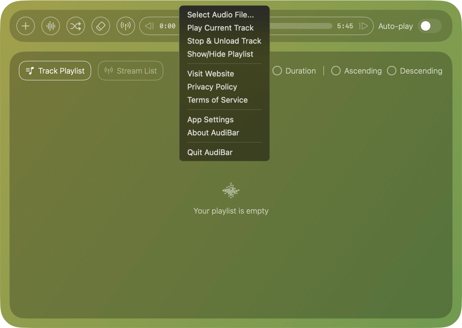The width and height of the screenshot is (462, 328).
Task: Click Quit AudiBar menu entry
Action: (x=210, y=152)
